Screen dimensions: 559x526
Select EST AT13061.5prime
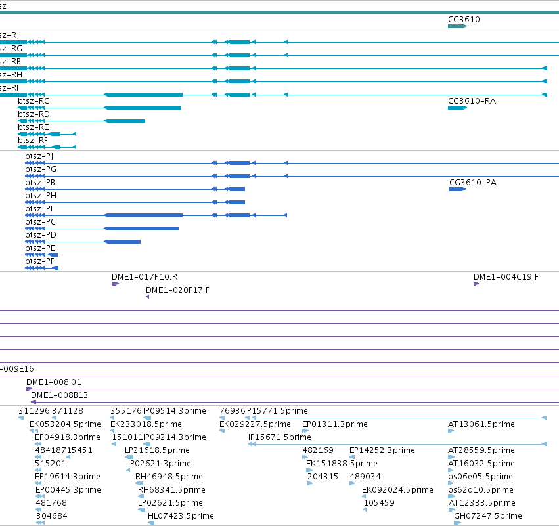point(481,424)
